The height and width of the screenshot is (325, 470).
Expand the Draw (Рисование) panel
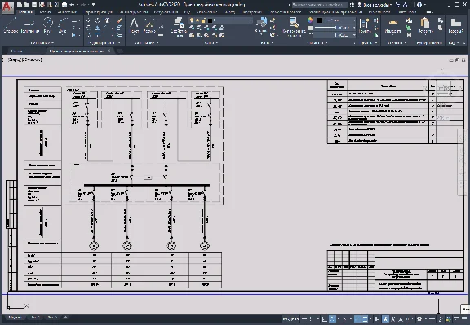[x=42, y=43]
